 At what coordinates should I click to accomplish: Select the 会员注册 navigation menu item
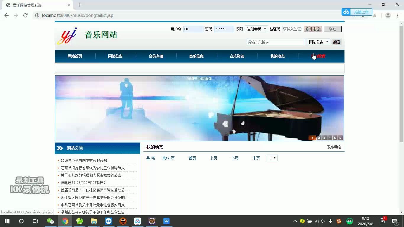click(x=156, y=56)
